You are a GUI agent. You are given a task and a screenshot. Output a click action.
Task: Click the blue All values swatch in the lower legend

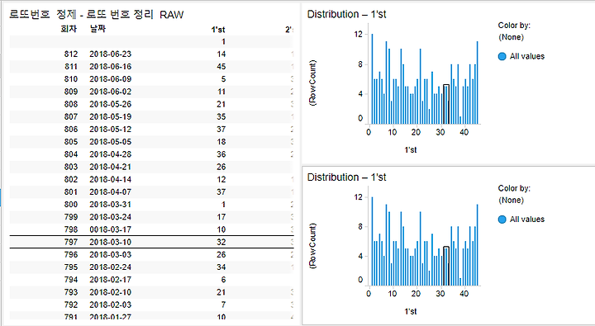[x=502, y=220]
